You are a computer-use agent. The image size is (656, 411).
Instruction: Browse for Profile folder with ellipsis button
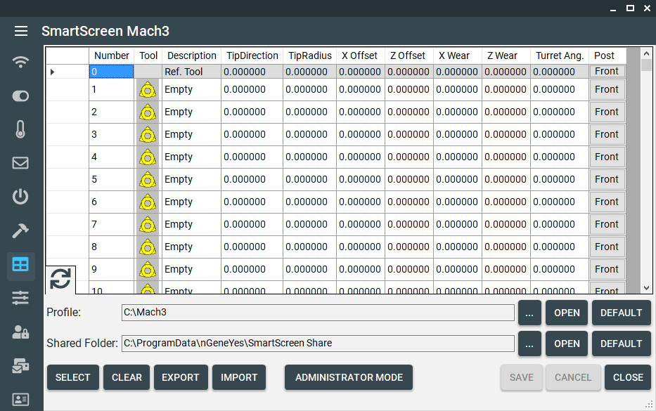coord(529,313)
